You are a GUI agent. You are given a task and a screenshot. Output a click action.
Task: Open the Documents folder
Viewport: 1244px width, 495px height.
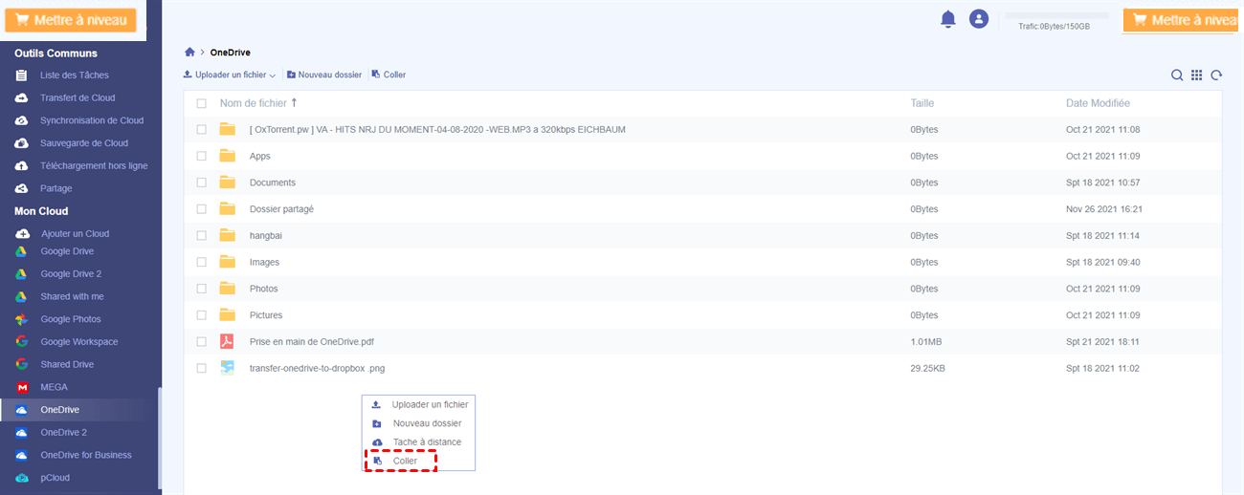(x=273, y=183)
